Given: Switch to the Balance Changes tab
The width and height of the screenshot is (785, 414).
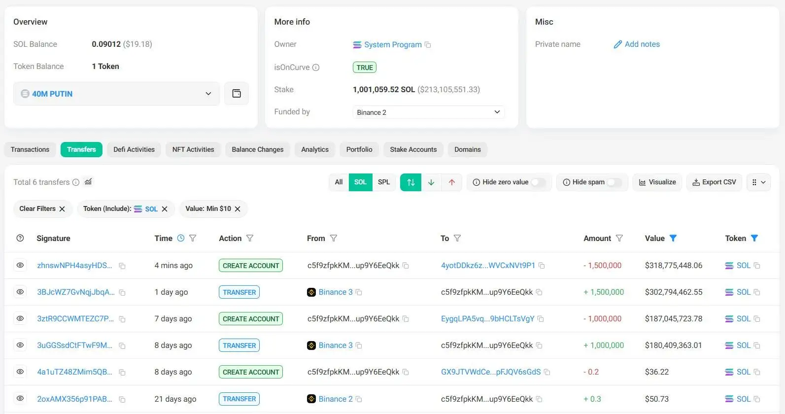Looking at the screenshot, I should 257,149.
